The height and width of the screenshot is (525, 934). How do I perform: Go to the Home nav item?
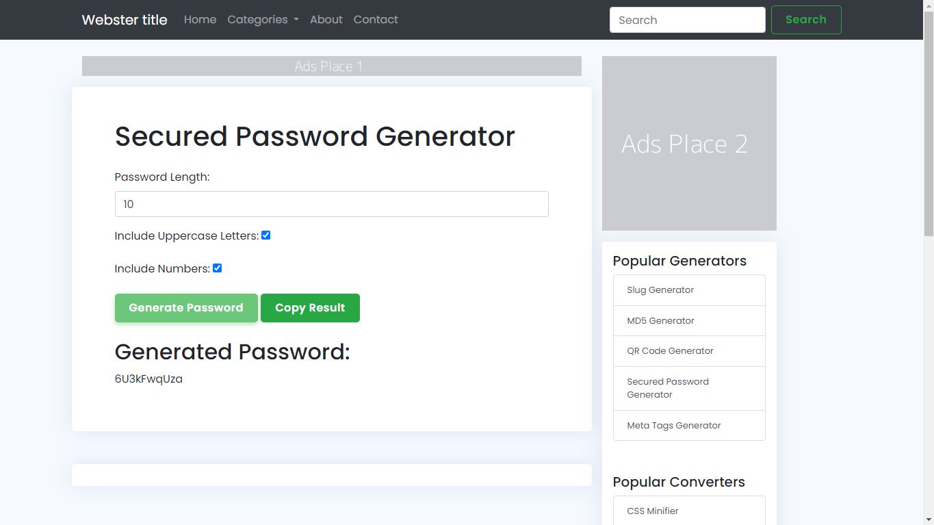point(200,20)
